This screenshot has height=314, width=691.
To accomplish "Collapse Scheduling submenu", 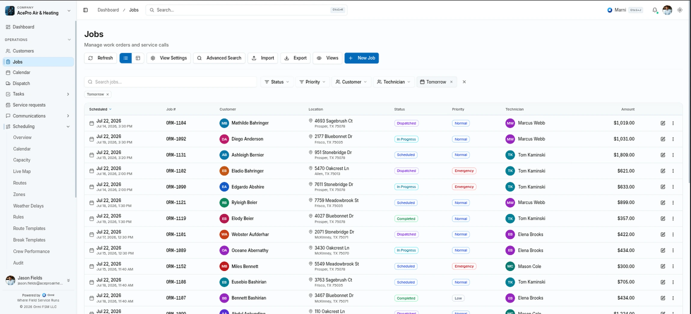I will 68,127.
